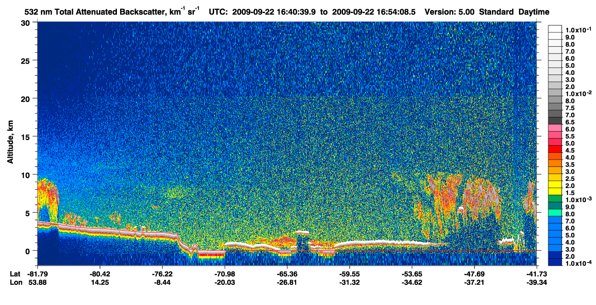This screenshot has height=305, width=596.
Task: Select the 'UTC:' label in the header
Action: 219,12
